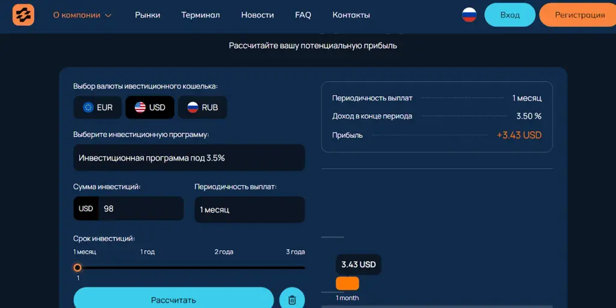Click the 3 года mark label
Screen dimensions: 616x308
point(295,252)
